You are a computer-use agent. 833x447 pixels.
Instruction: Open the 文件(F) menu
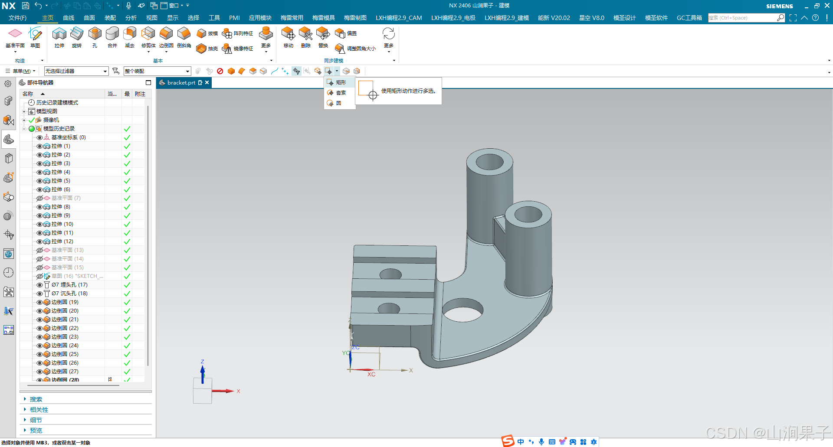(x=17, y=18)
